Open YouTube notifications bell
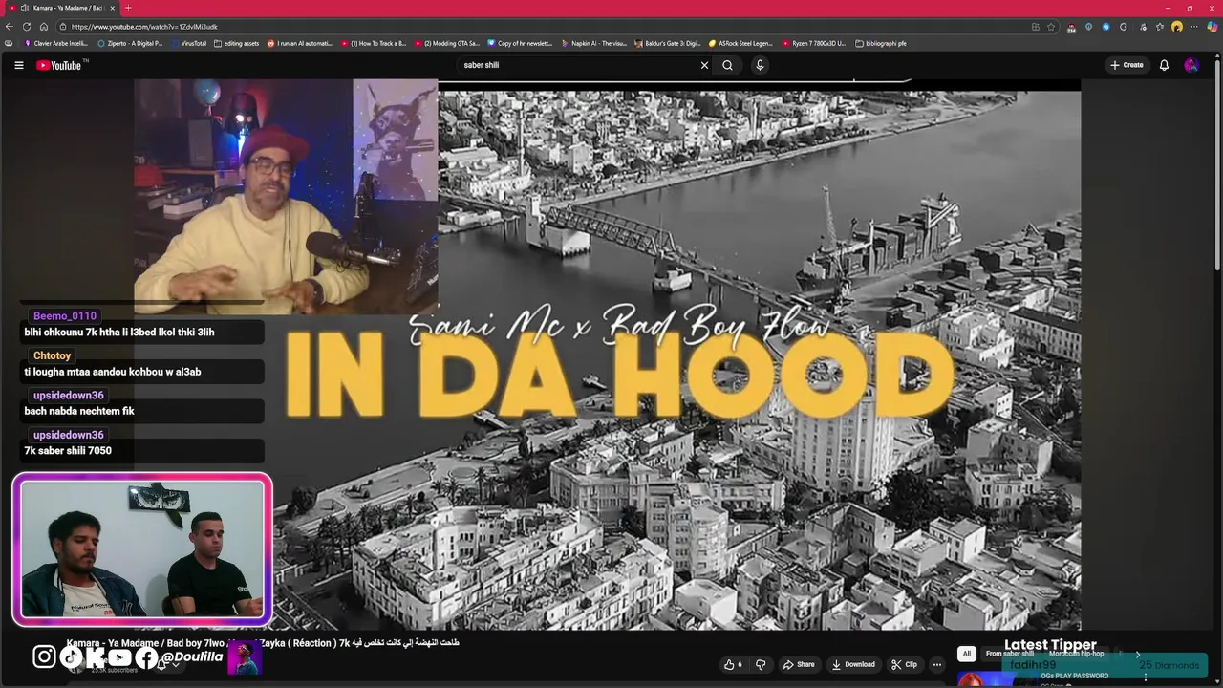The image size is (1223, 688). (x=1164, y=65)
